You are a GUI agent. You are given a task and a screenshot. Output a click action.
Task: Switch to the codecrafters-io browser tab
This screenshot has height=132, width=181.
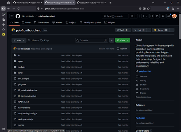(x=92, y=3)
